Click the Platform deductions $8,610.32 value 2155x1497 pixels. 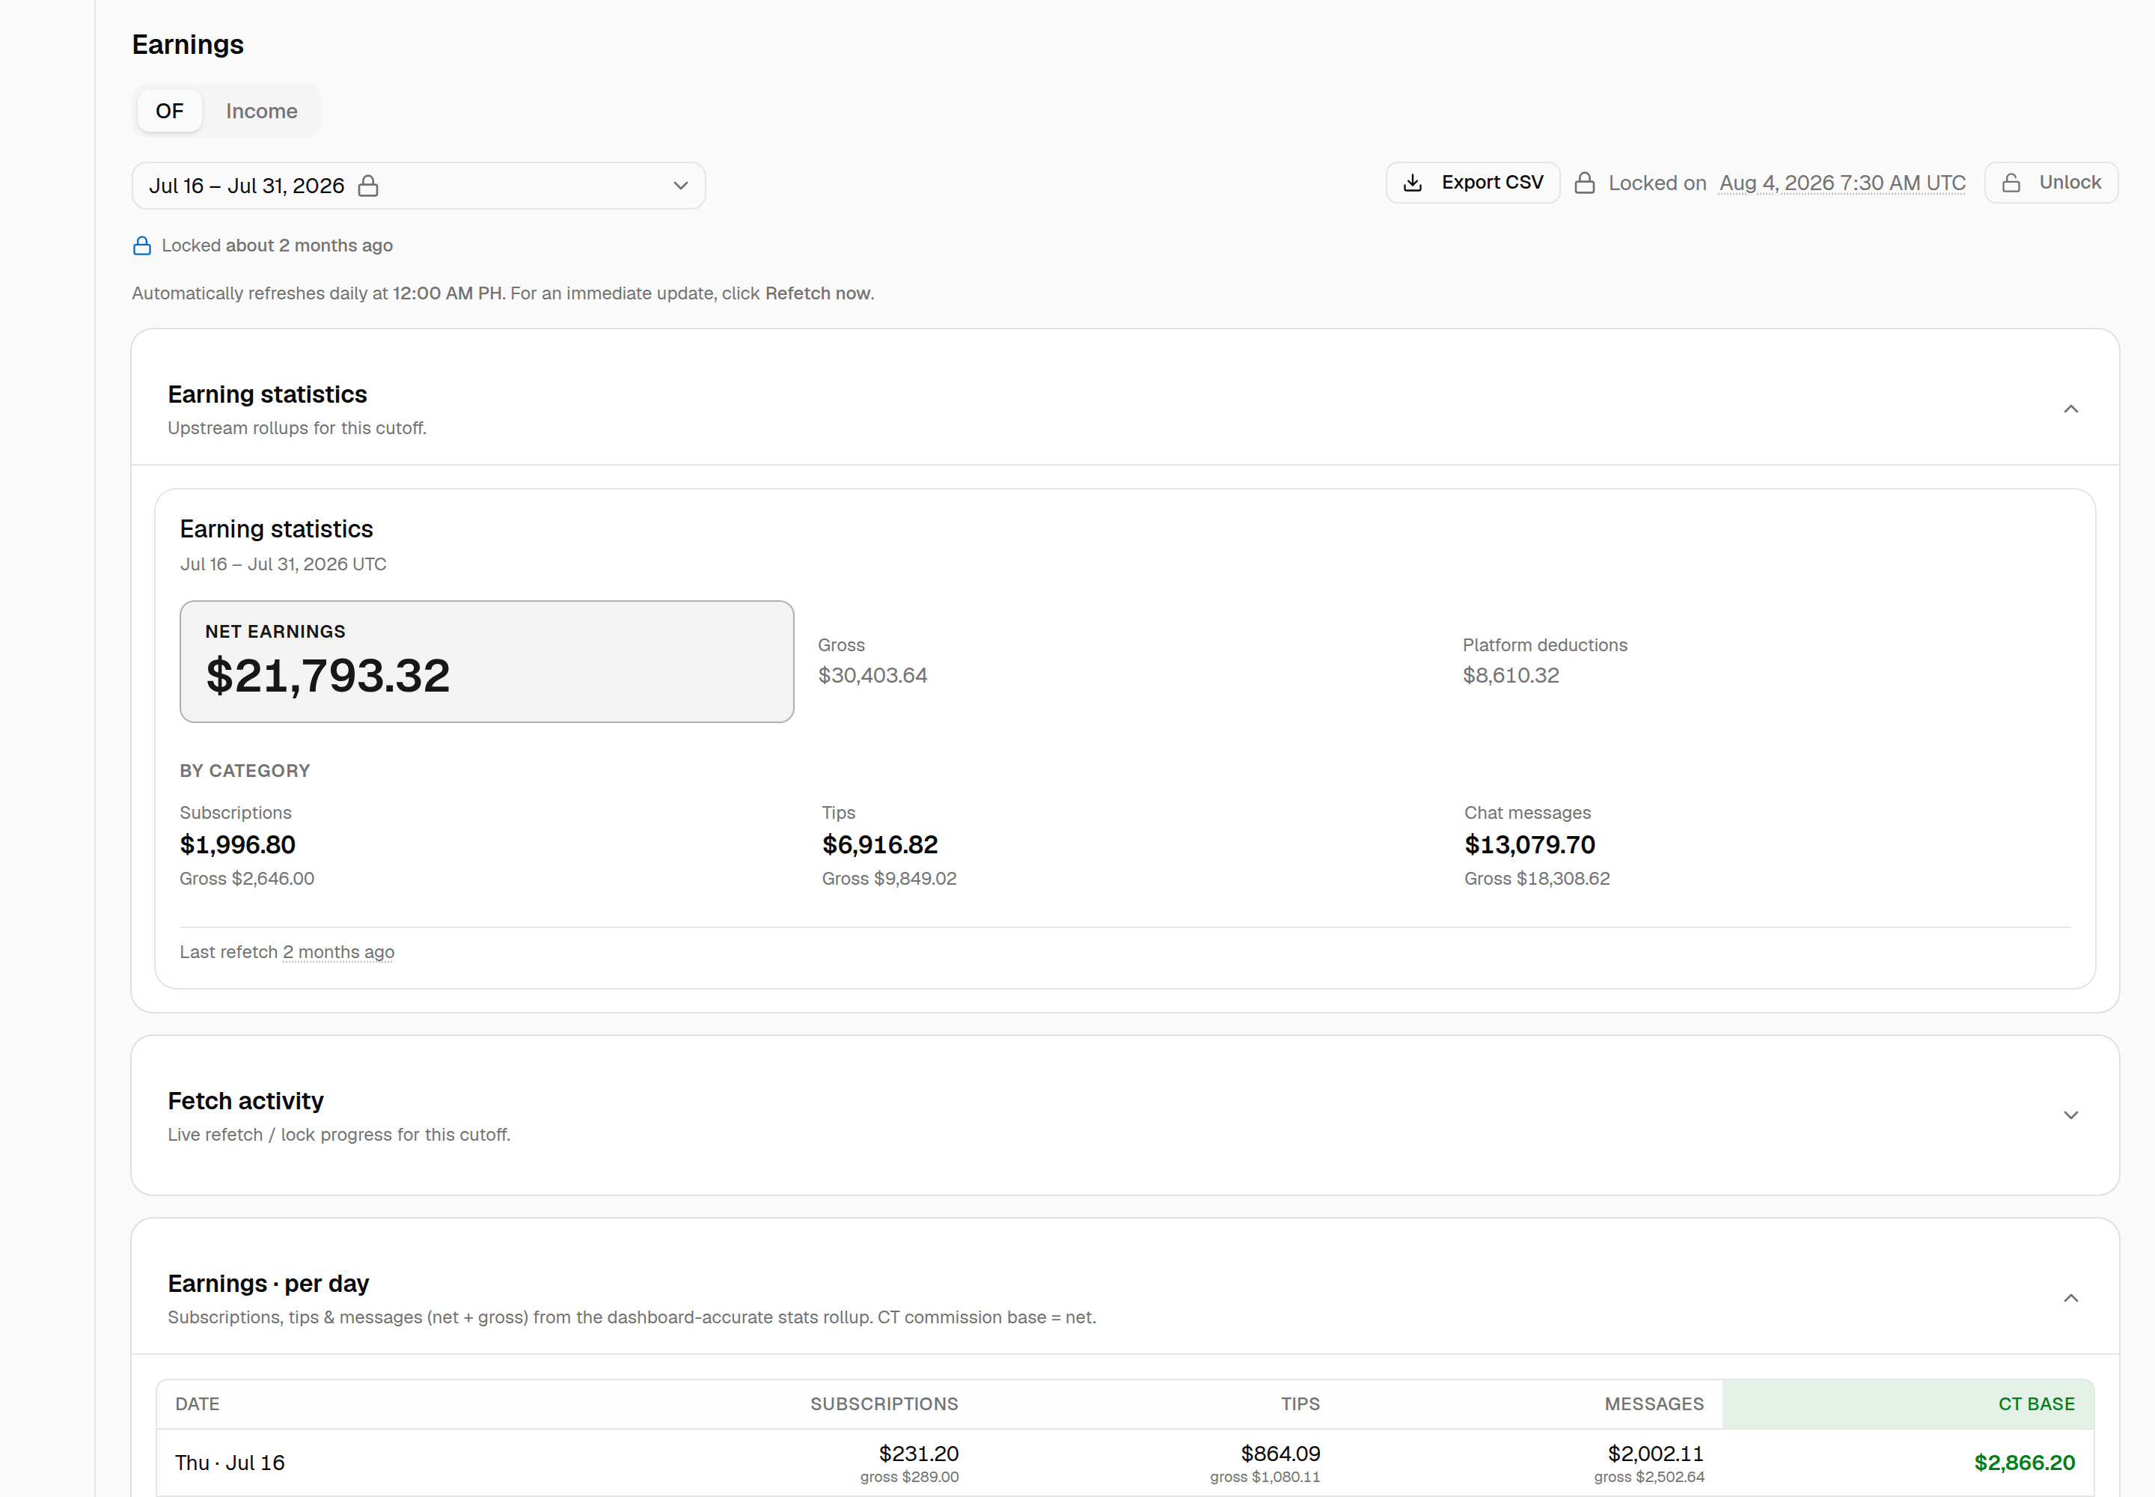coord(1511,675)
